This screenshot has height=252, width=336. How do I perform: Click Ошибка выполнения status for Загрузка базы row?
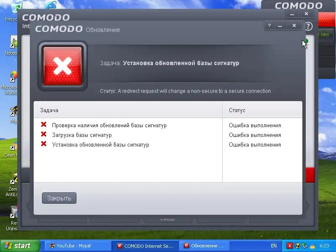pyautogui.click(x=255, y=135)
